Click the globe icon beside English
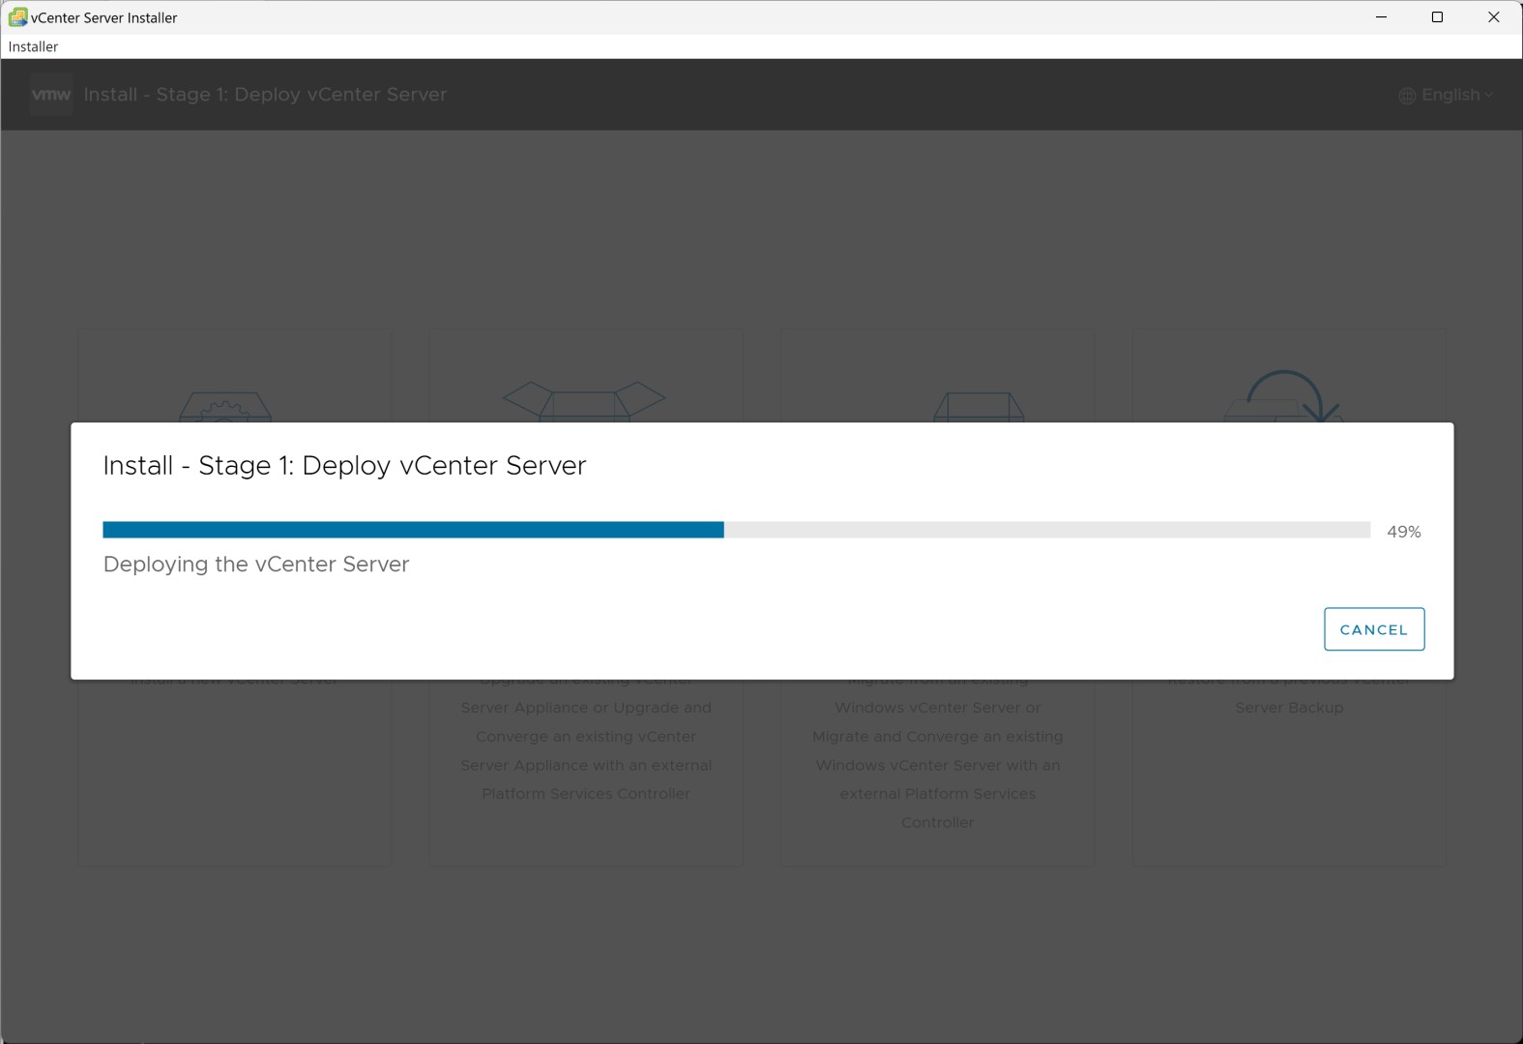Image resolution: width=1523 pixels, height=1044 pixels. click(x=1407, y=95)
